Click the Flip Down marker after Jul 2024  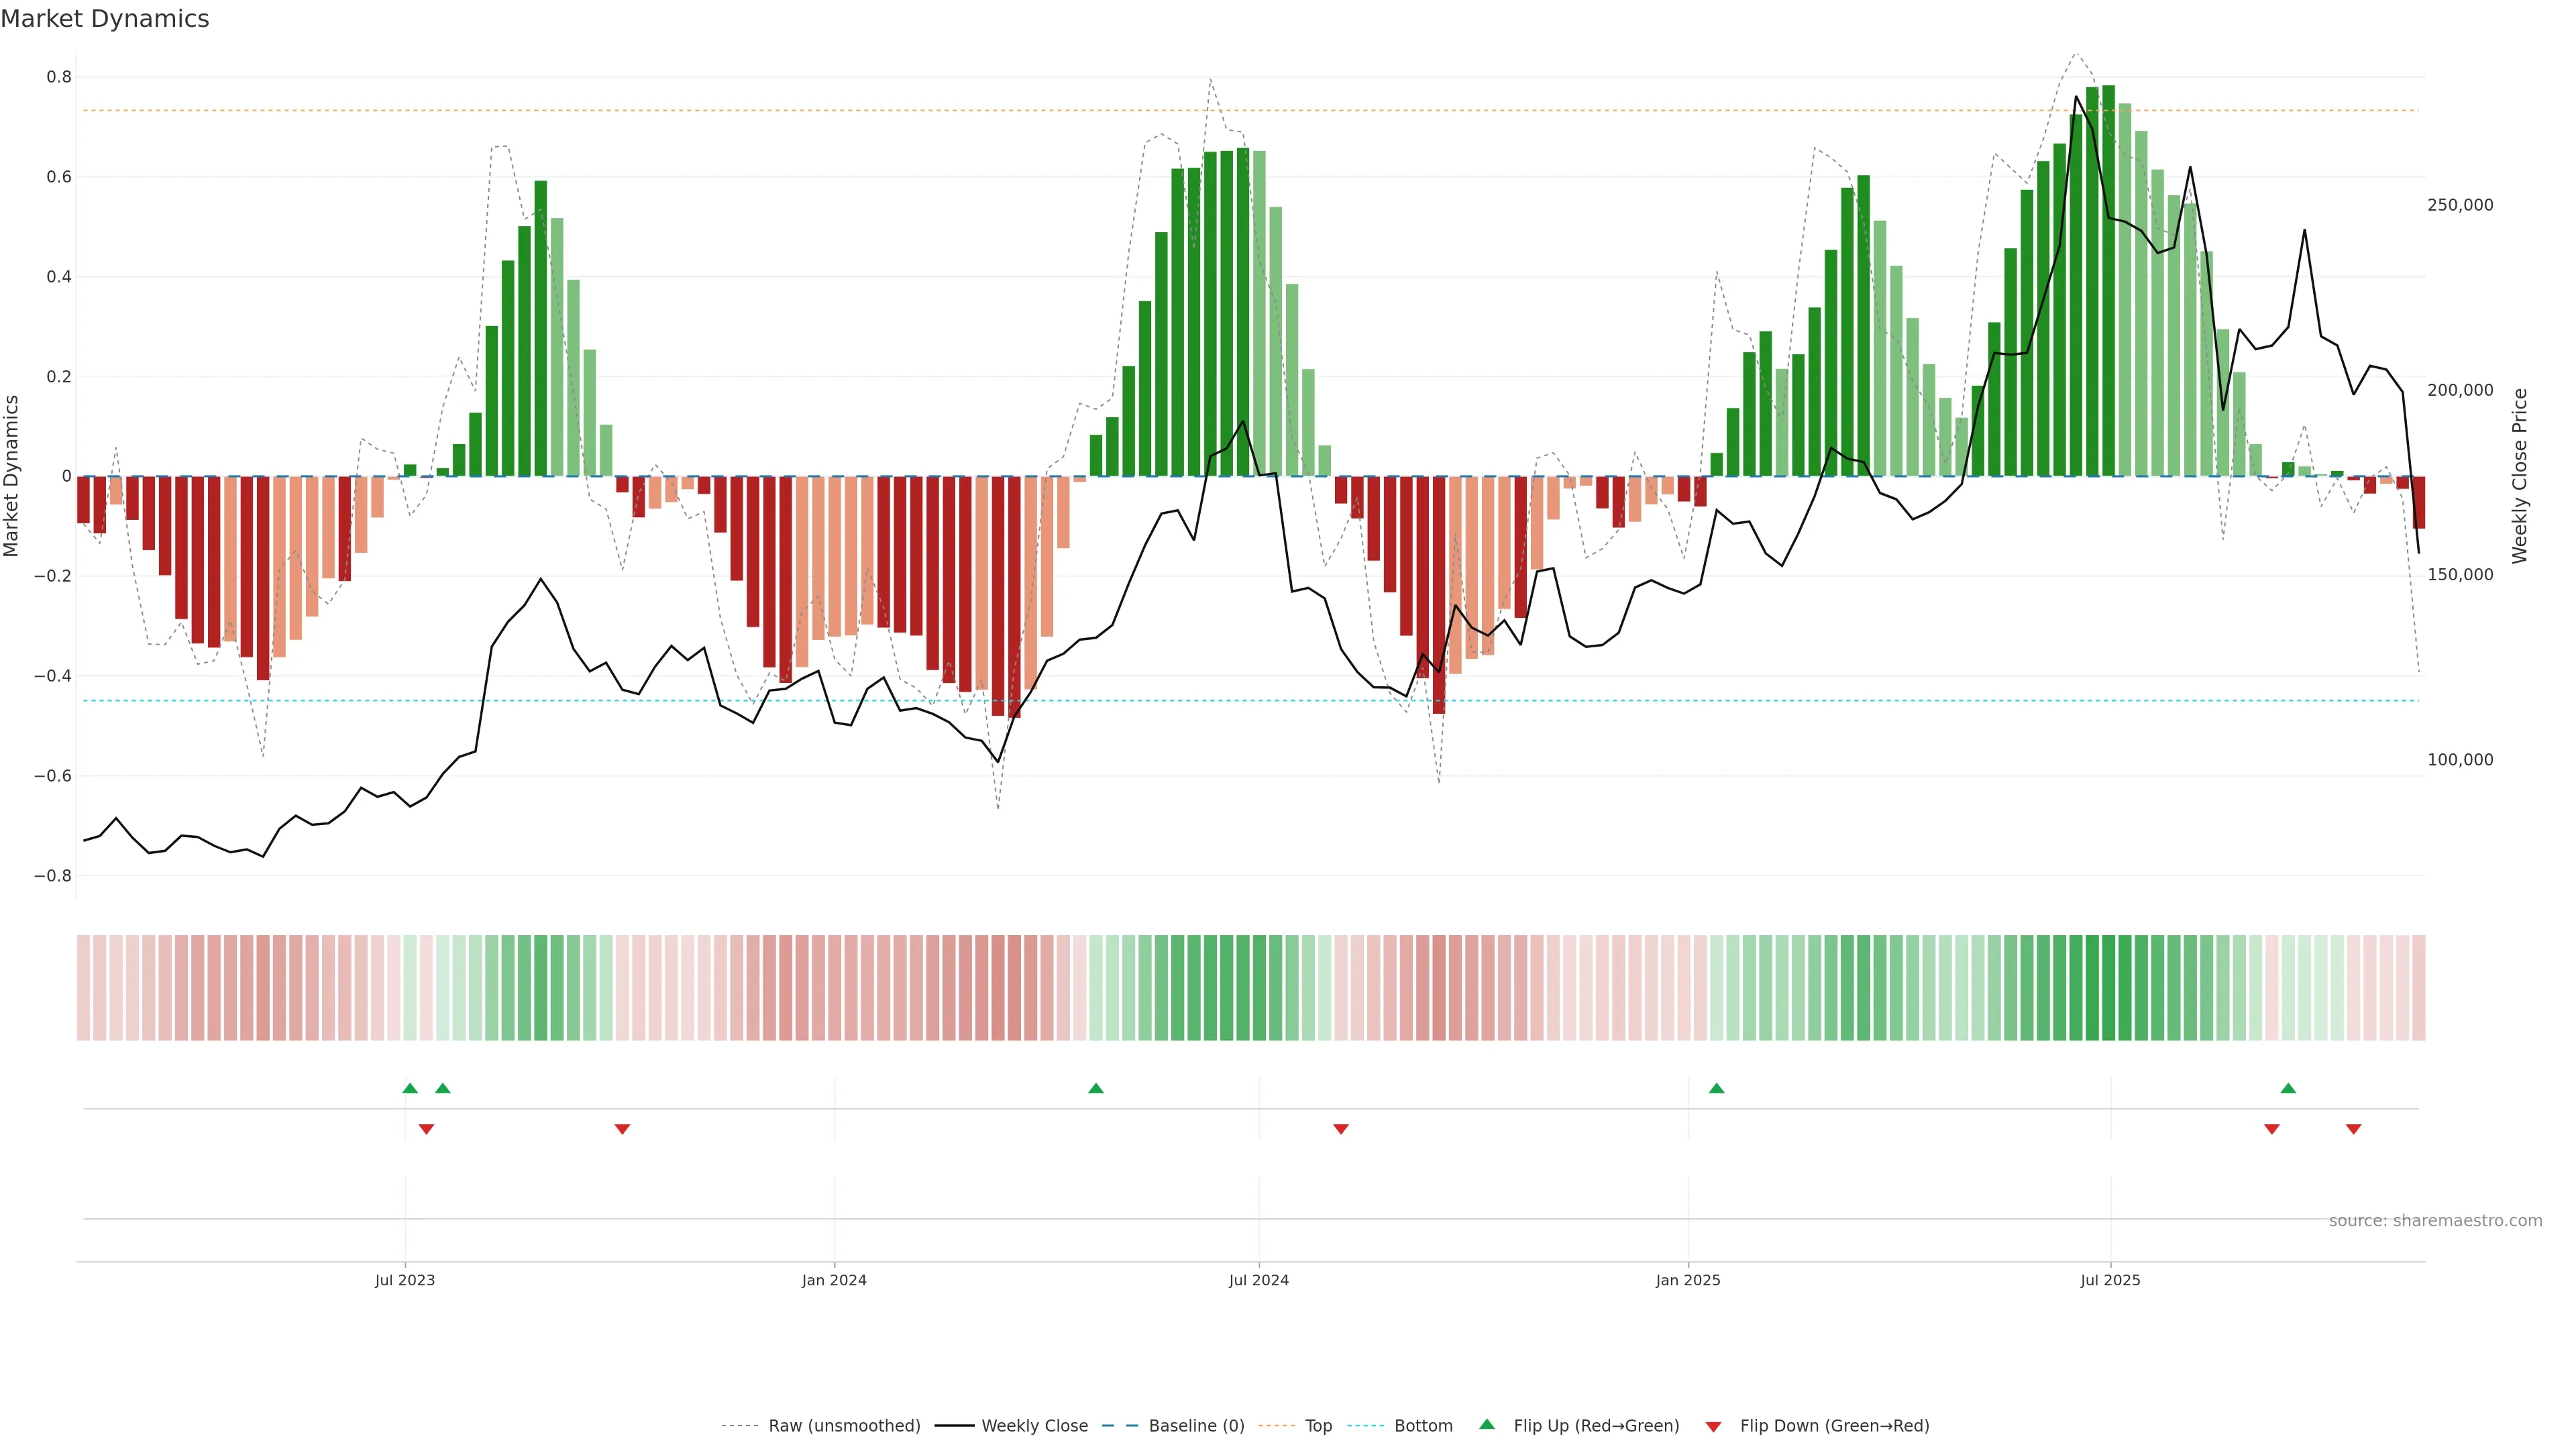click(x=1341, y=1129)
